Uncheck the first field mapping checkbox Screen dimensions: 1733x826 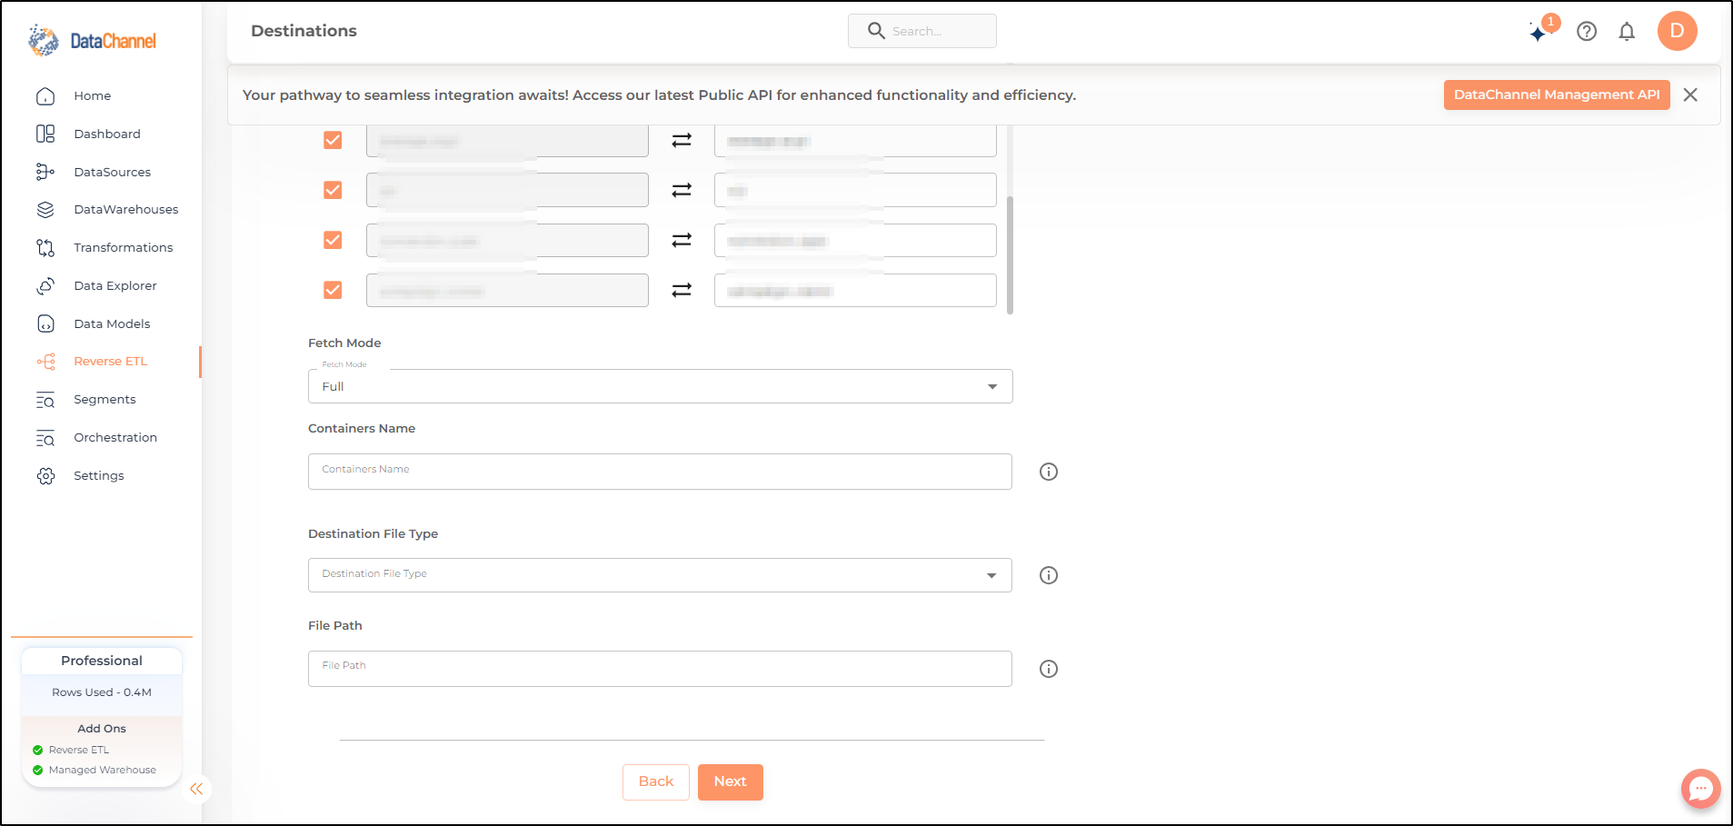pyautogui.click(x=333, y=140)
